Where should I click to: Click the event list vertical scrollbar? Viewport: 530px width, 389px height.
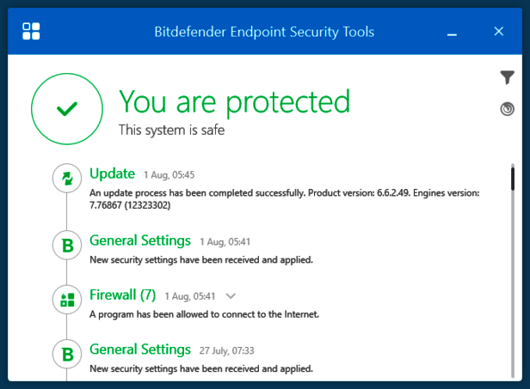coord(514,184)
